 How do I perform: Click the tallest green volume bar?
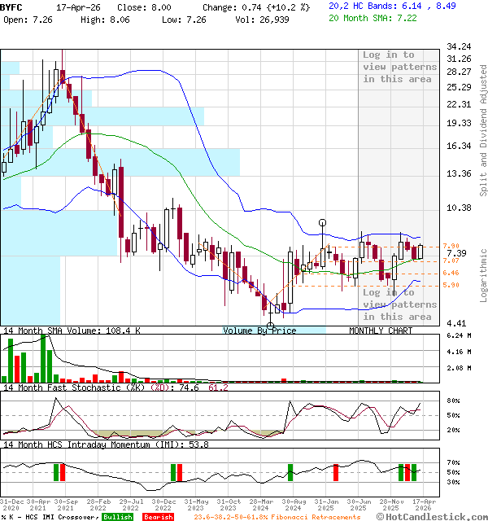click(41, 358)
